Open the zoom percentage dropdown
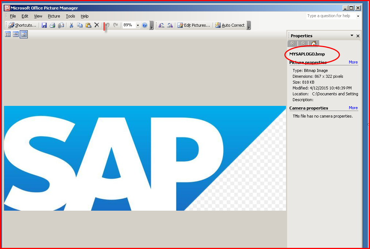 coord(138,25)
